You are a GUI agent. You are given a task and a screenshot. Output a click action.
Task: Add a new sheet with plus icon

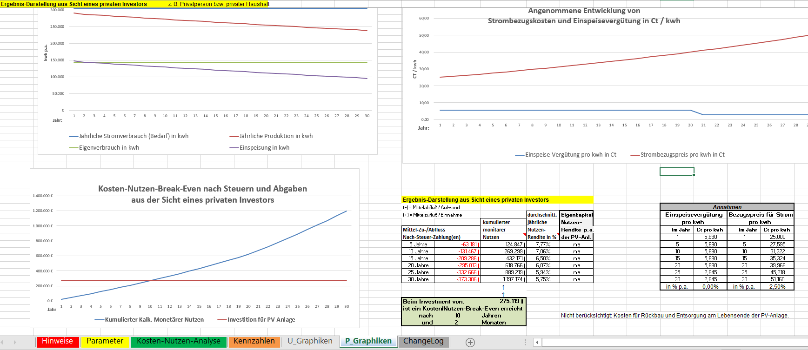point(470,342)
